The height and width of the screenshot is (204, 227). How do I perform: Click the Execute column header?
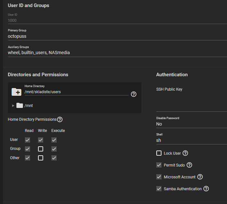pyautogui.click(x=58, y=131)
